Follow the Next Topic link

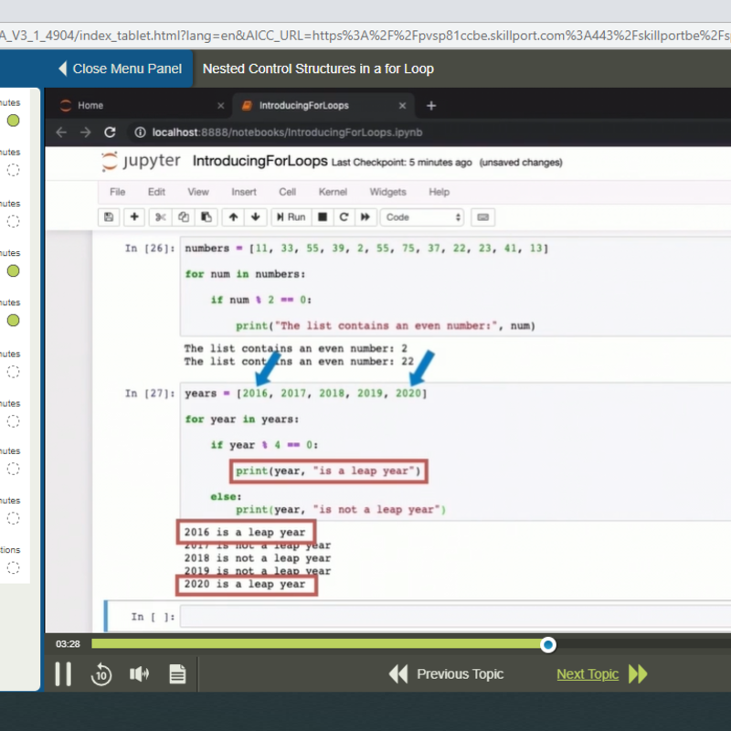pos(588,674)
